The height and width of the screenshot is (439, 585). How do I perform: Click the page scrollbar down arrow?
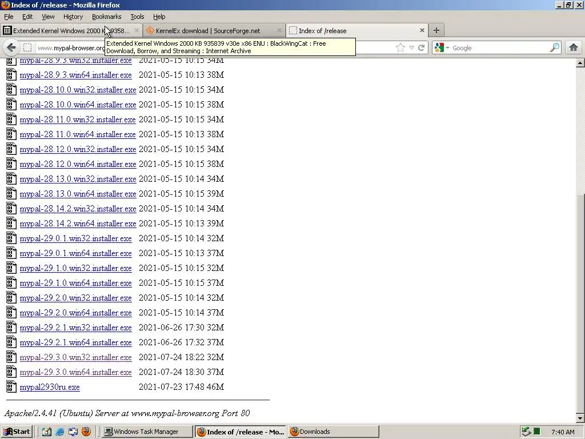(580, 418)
